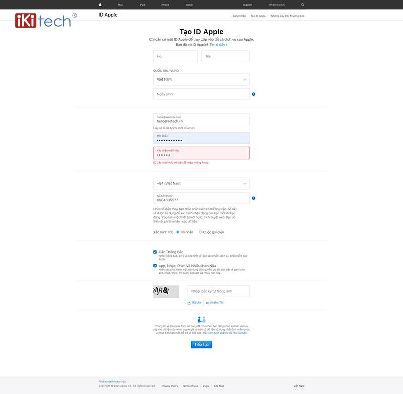The image size is (403, 394).
Task: Click the Khiếm Thị audio option
Action: (215, 303)
